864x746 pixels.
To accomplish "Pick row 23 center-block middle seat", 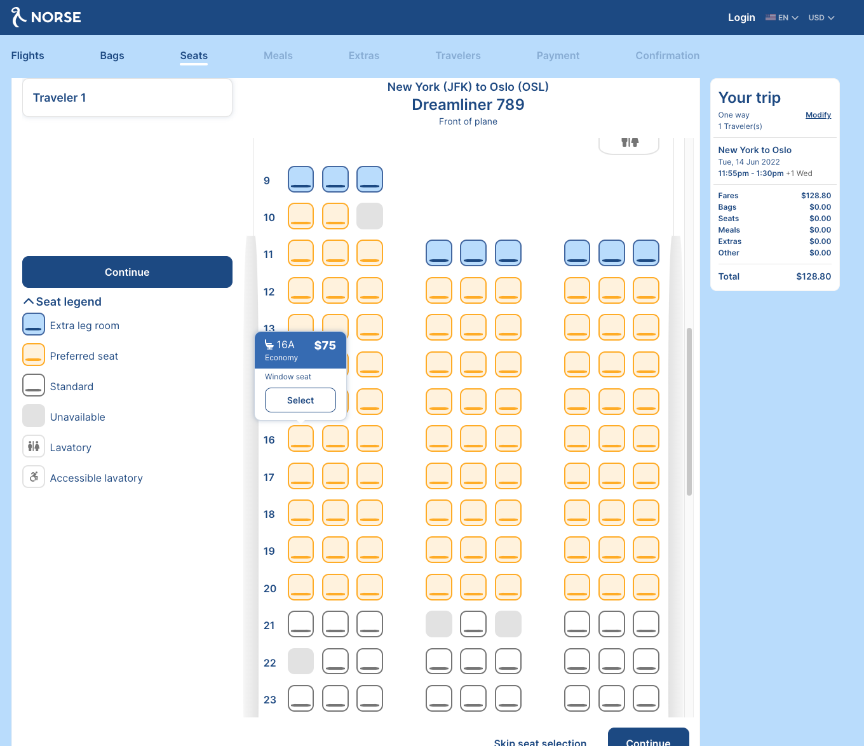I will [x=473, y=698].
